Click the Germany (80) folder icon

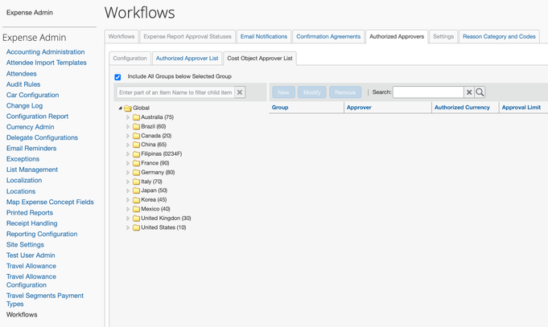[136, 172]
